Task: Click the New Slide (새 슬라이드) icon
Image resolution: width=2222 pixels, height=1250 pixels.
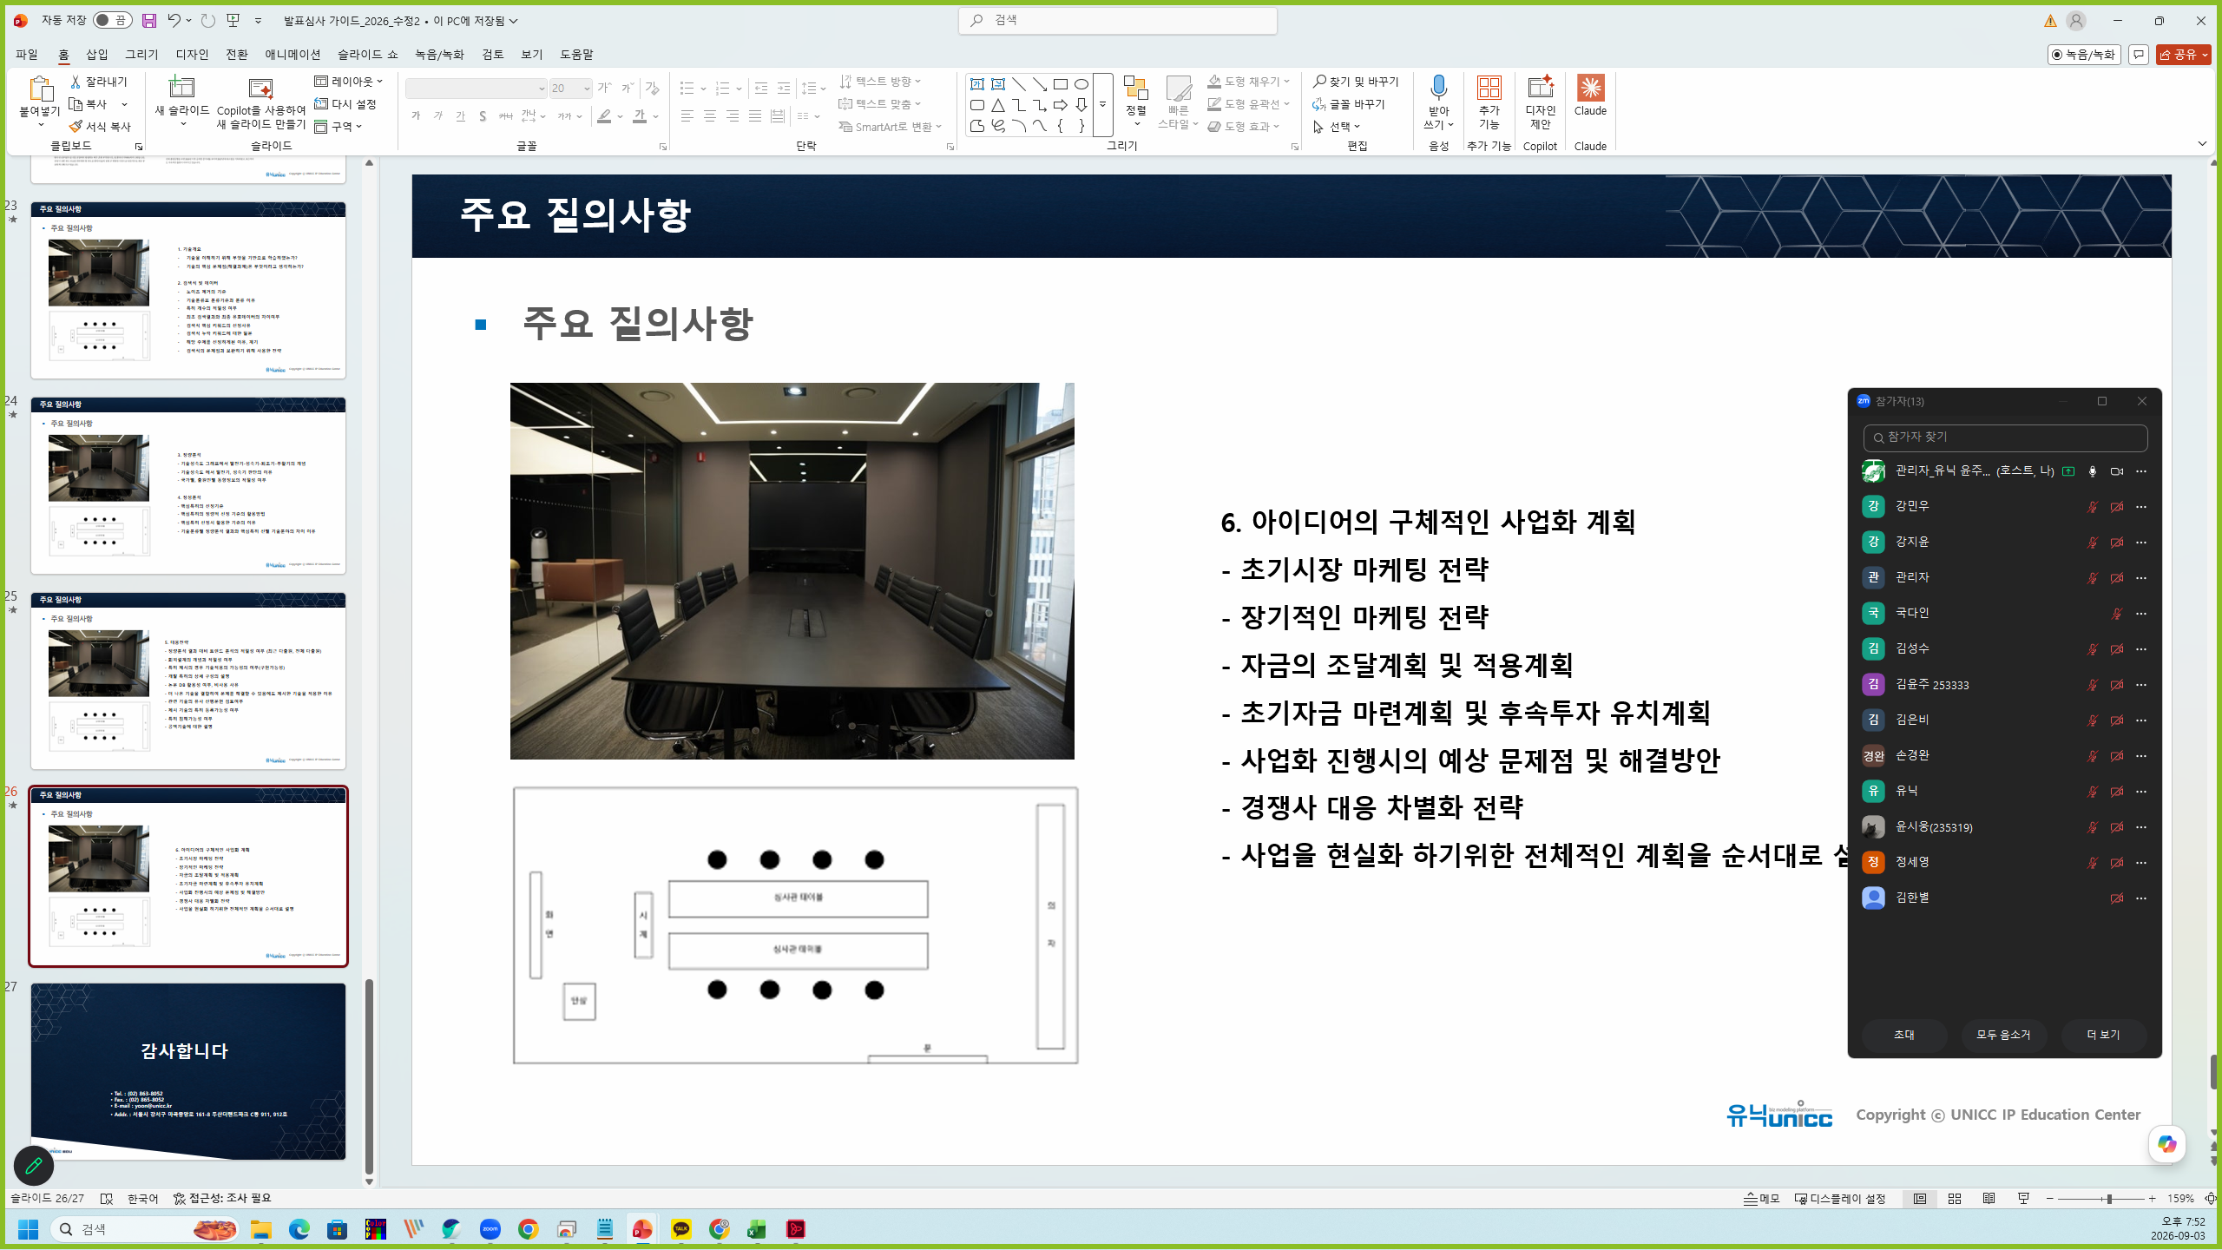Action: 181,88
